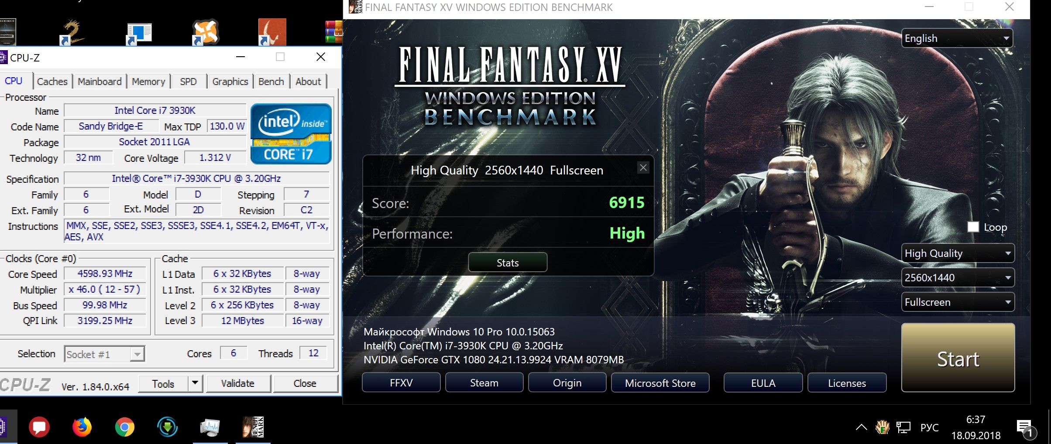Launch Google Chrome from taskbar
The height and width of the screenshot is (444, 1051).
[125, 427]
